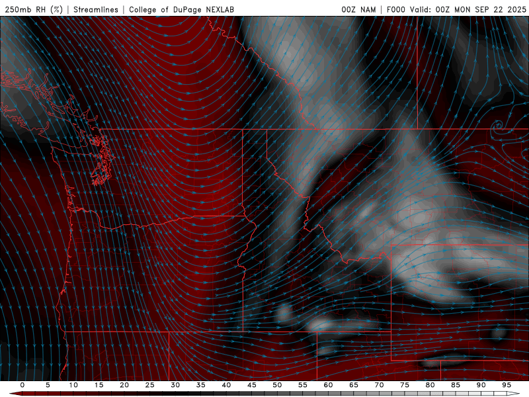Click the colorbar label "20"

pos(124,385)
